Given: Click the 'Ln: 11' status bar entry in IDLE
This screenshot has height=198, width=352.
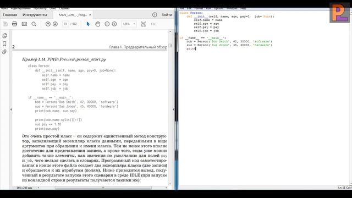Looking at the screenshot, I should coord(342,188).
